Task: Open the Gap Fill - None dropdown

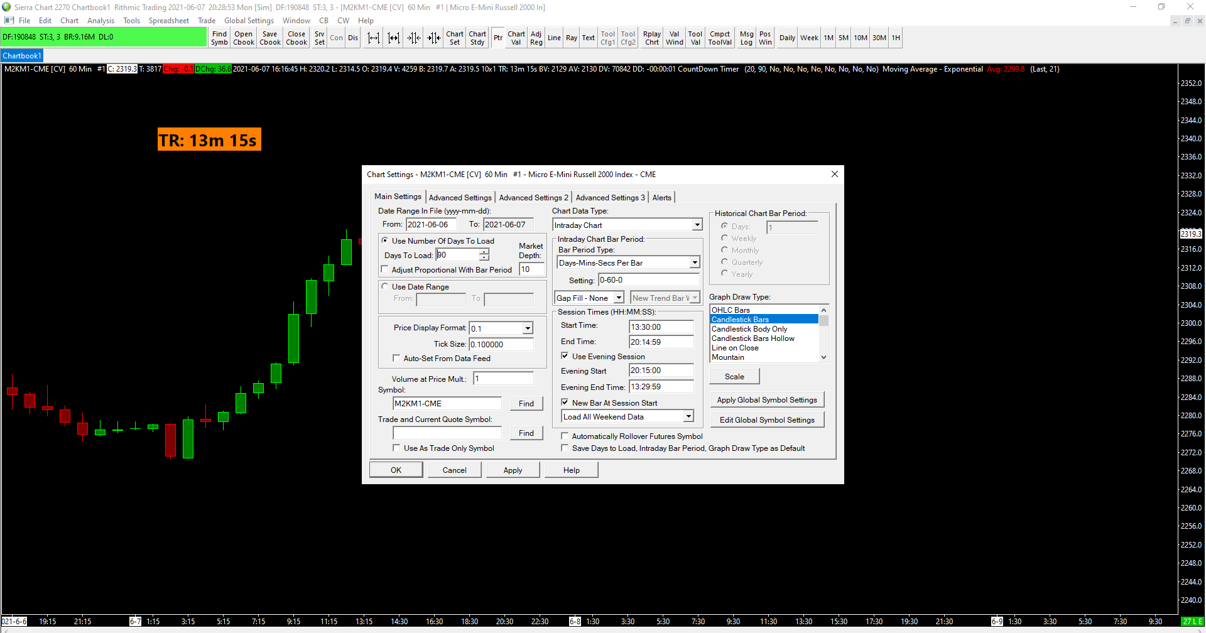Action: point(619,298)
